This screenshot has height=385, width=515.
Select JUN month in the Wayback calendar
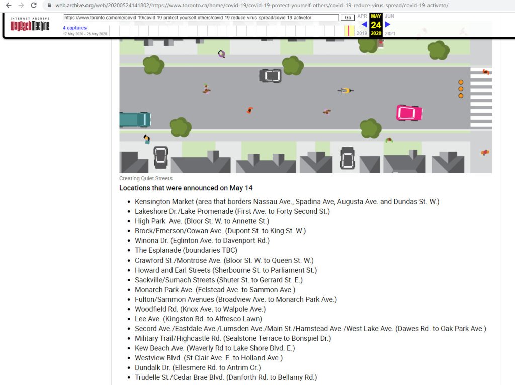pos(389,16)
